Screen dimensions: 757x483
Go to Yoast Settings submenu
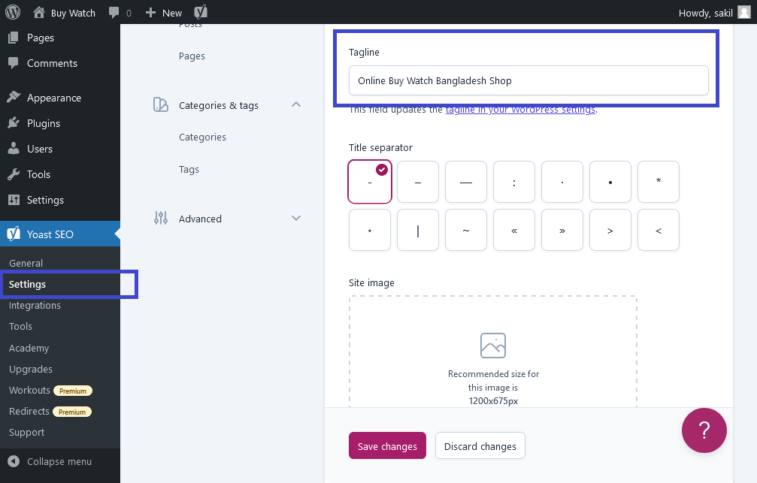[x=28, y=284]
